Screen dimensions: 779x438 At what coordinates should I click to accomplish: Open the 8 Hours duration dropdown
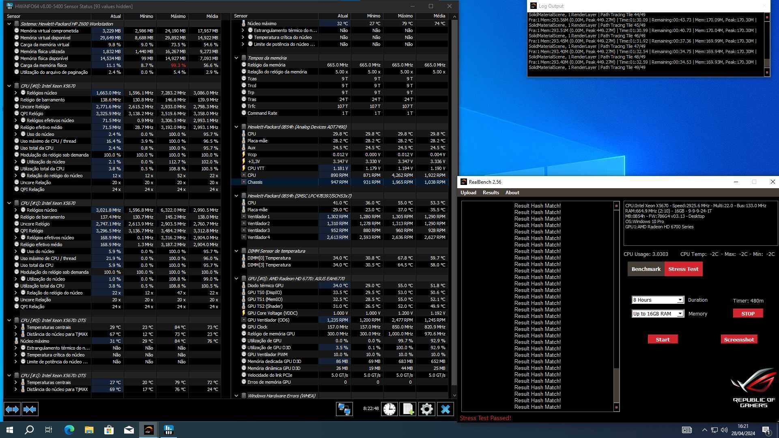[x=658, y=300]
